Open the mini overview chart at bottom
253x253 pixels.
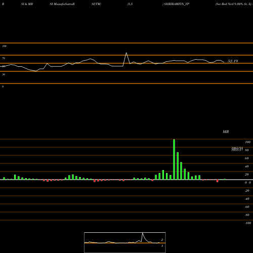pyautogui.click(x=125, y=242)
